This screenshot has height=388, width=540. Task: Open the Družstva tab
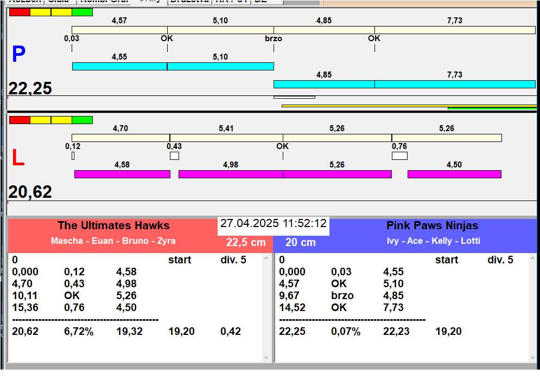pyautogui.click(x=188, y=2)
